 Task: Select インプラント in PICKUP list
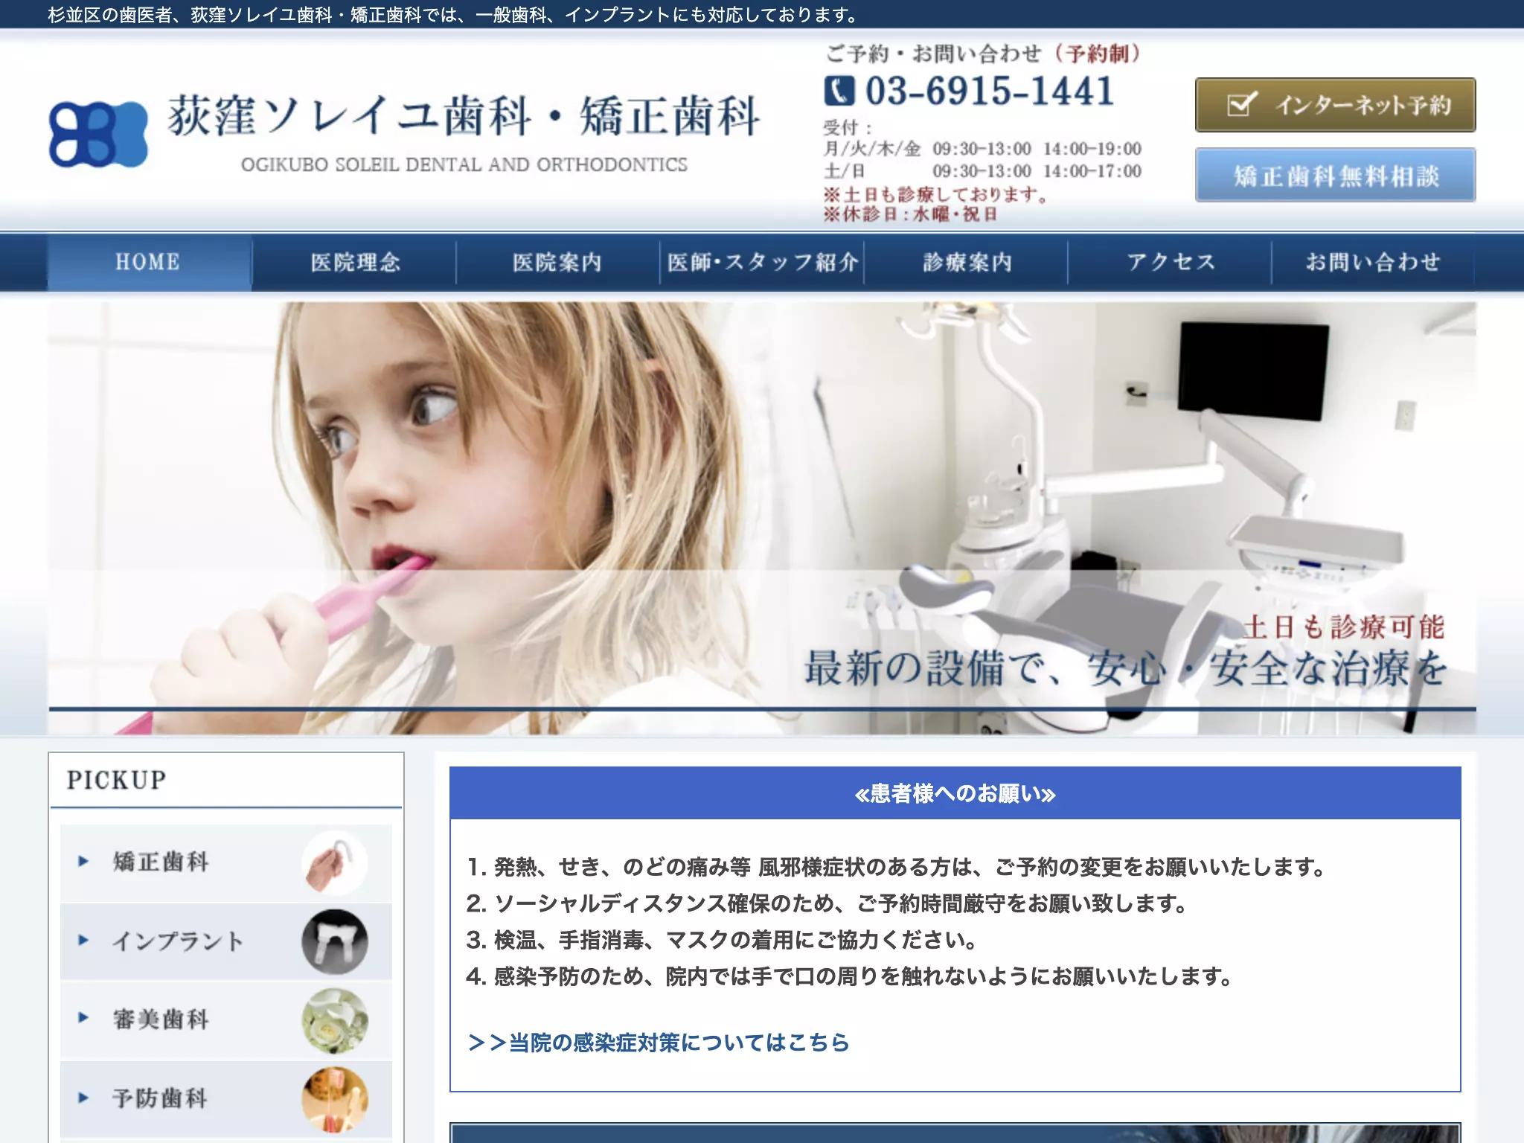(x=225, y=942)
